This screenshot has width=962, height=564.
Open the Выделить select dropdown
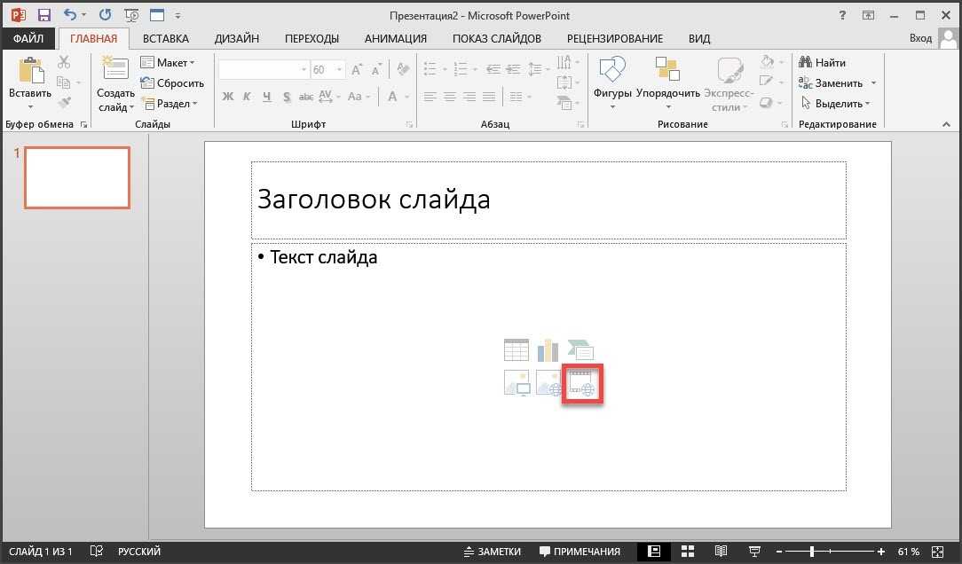pos(836,104)
